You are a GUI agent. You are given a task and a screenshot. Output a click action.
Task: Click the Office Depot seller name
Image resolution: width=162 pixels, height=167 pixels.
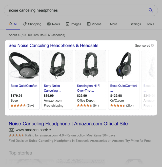[86, 101]
